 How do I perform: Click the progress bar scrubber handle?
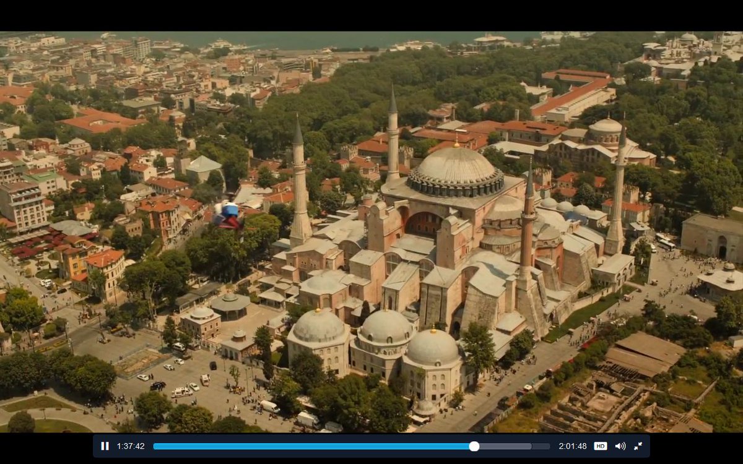click(x=474, y=446)
